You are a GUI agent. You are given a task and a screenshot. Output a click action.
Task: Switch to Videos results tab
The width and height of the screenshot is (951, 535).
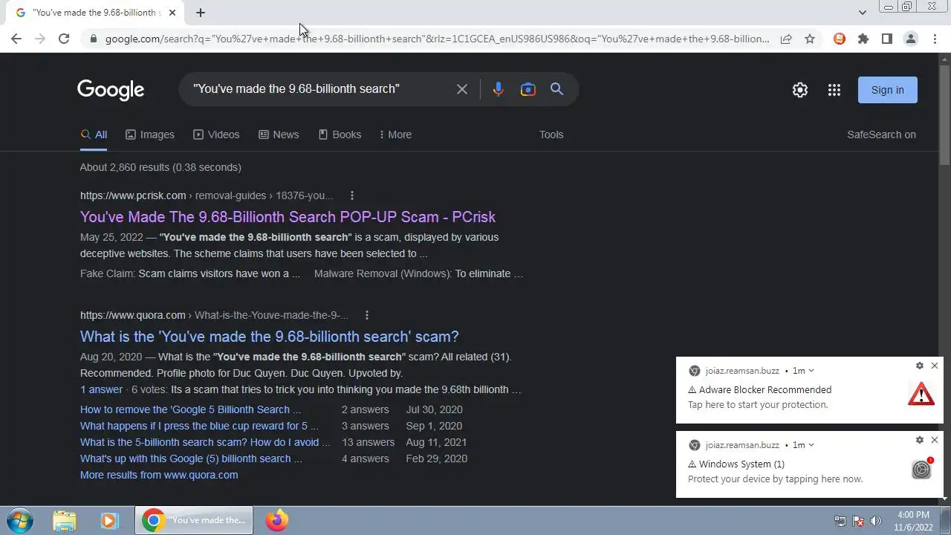tap(216, 134)
